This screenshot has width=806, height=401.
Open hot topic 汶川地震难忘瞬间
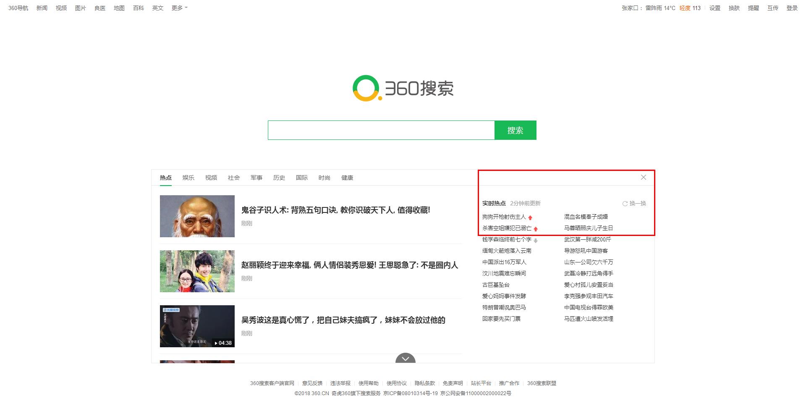(504, 273)
